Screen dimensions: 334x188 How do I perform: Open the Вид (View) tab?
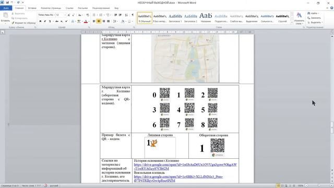[x=116, y=8]
